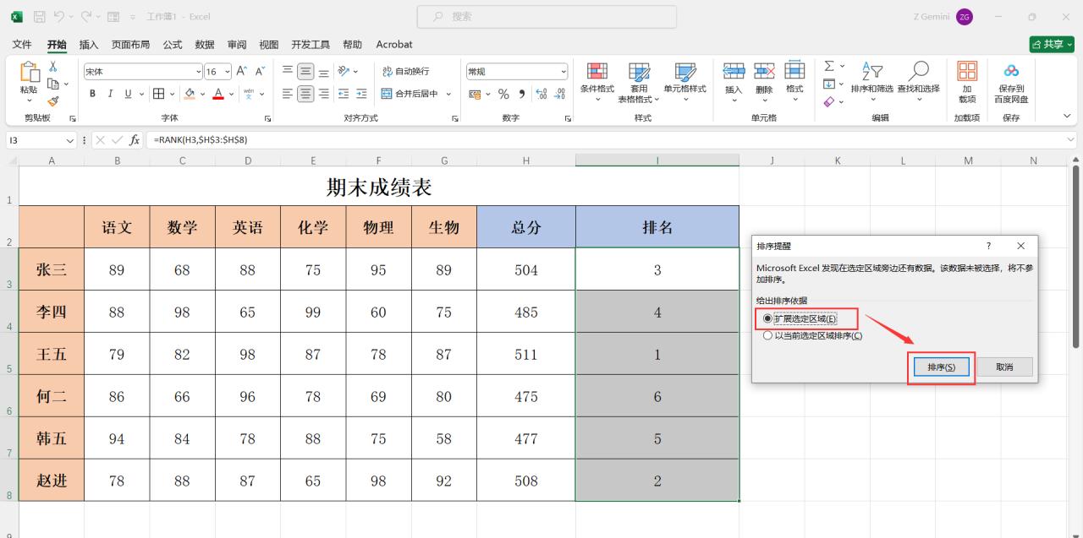Open underline style dropdown arrow
1083x538 pixels.
point(140,94)
